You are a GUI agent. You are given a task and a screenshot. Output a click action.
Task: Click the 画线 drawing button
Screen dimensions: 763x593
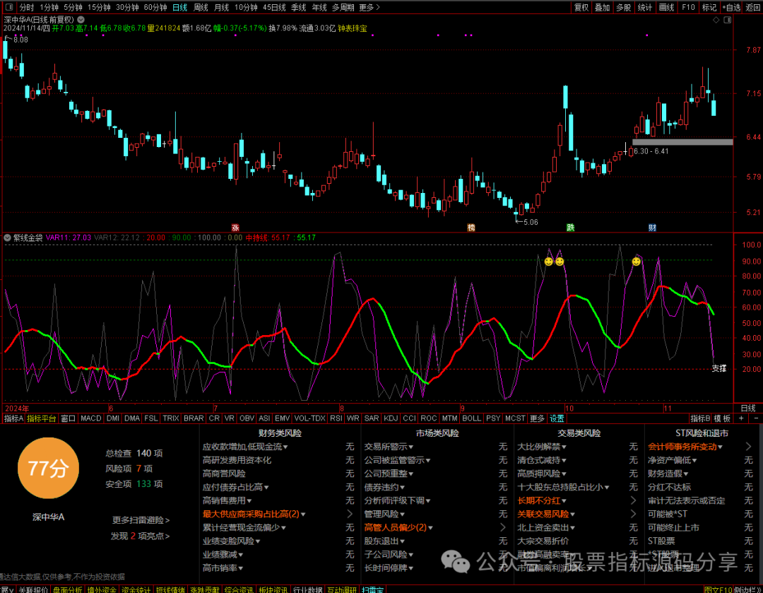point(666,7)
